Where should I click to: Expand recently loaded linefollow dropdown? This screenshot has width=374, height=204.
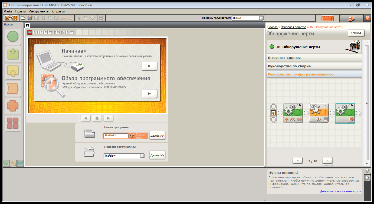coord(142,156)
